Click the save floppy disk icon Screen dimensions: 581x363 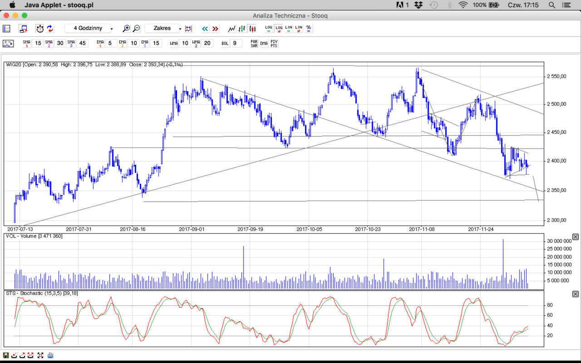point(6,355)
